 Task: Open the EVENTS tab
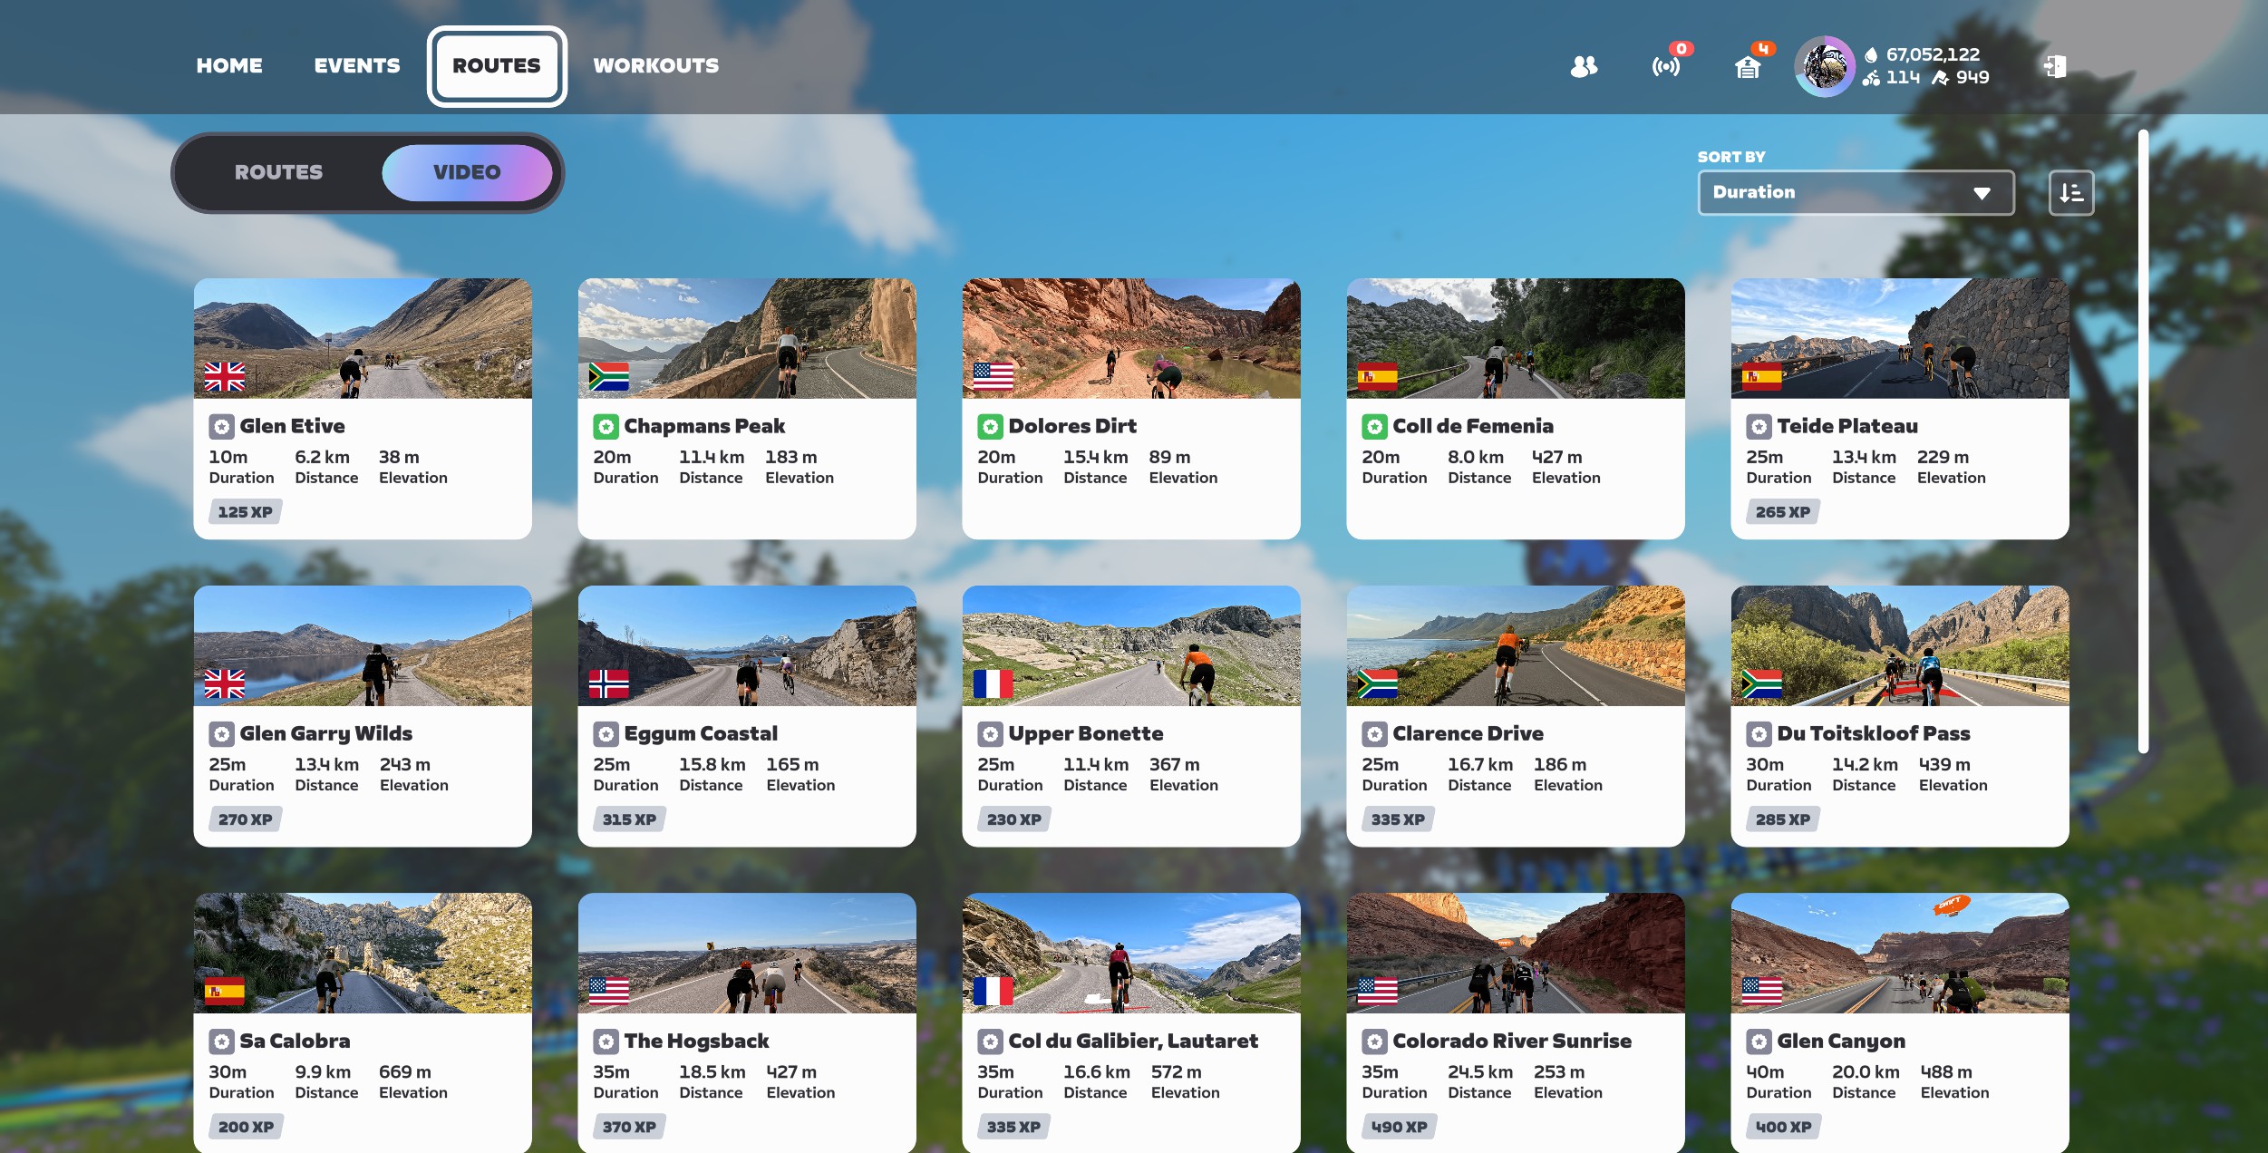(357, 65)
